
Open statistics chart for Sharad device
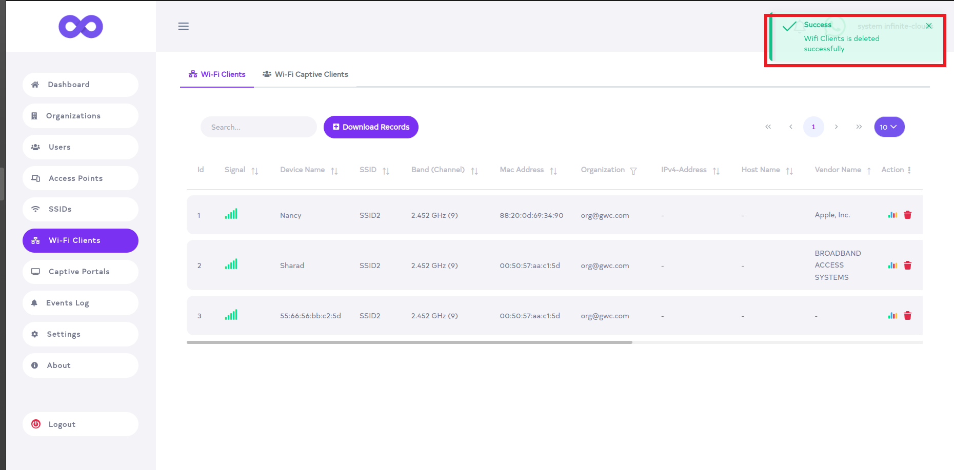[x=892, y=265]
